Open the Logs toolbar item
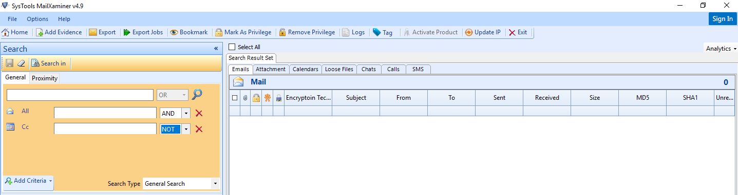The height and width of the screenshot is (195, 738). [x=353, y=32]
